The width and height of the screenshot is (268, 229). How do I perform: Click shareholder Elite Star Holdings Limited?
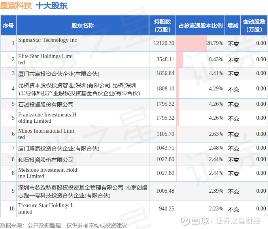coord(45,59)
